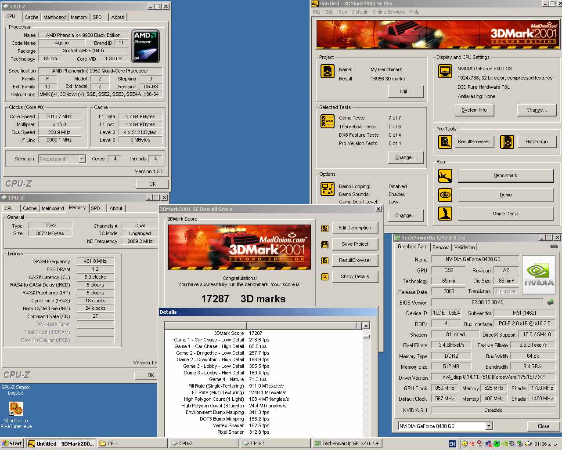Open Validation tab in GPU-Z
This screenshot has width=562, height=450.
click(x=464, y=247)
